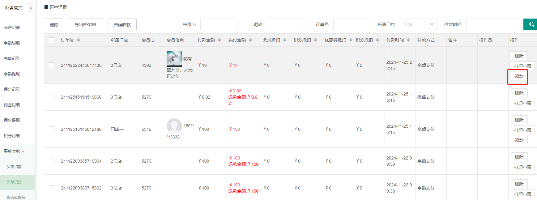Screen dimensions: 537x200
Task: Sort by 实付金额 column arrows
Action: coord(250,40)
